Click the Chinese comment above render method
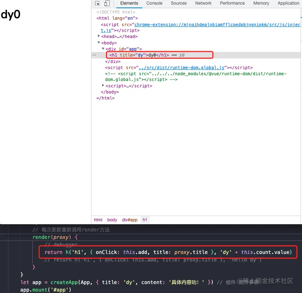This screenshot has height=293, width=302. [71, 230]
